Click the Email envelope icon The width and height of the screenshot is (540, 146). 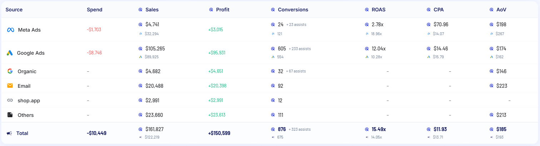click(10, 86)
